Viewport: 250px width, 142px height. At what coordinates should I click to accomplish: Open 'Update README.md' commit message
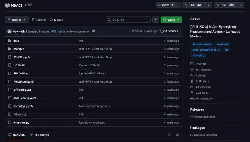point(92,73)
